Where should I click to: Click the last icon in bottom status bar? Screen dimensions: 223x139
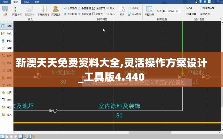[33, 137]
